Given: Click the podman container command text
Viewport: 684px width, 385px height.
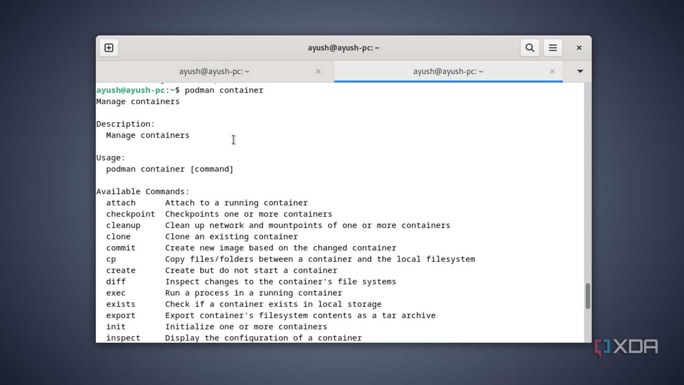Looking at the screenshot, I should pos(224,90).
